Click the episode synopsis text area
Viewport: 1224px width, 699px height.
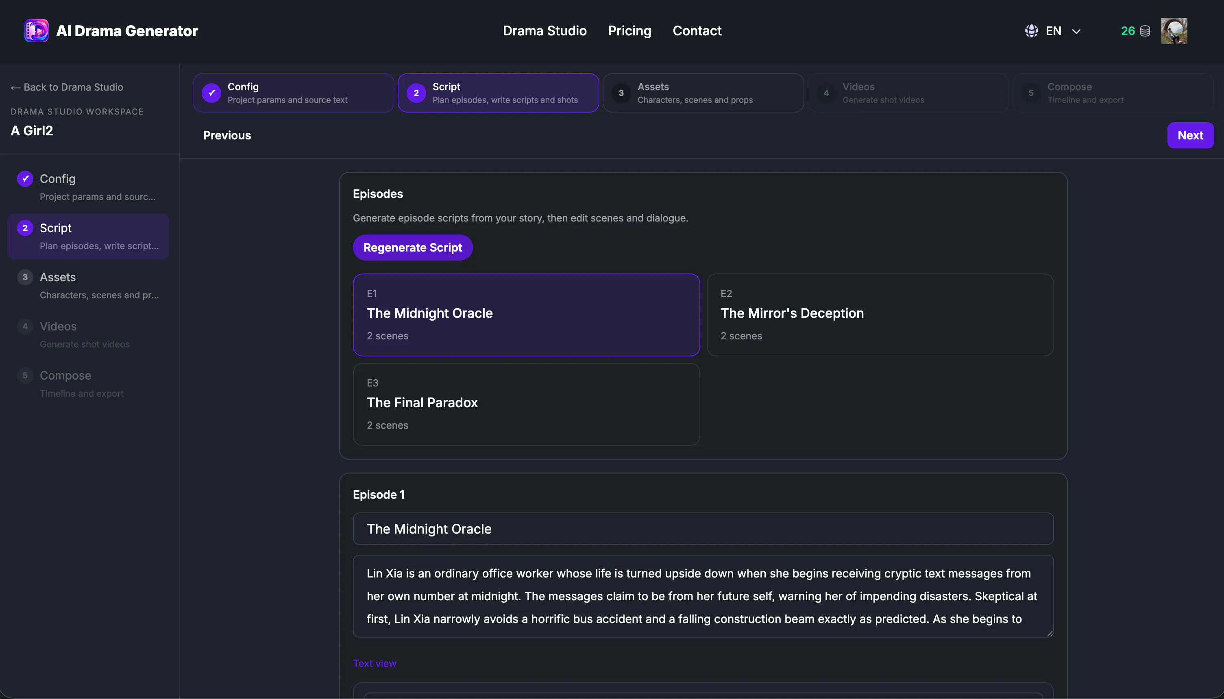[703, 596]
